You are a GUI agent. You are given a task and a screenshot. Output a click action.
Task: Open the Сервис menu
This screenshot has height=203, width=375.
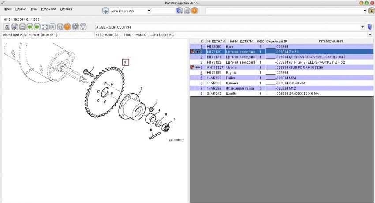[21, 9]
